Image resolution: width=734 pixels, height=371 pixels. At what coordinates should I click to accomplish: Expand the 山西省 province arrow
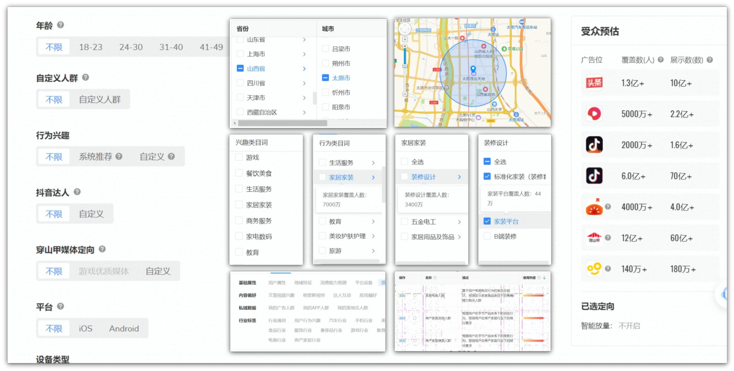pyautogui.click(x=304, y=69)
